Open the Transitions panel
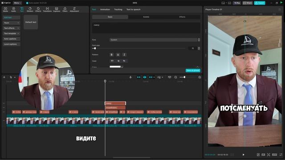This screenshot has height=160, width=285. (47, 9)
